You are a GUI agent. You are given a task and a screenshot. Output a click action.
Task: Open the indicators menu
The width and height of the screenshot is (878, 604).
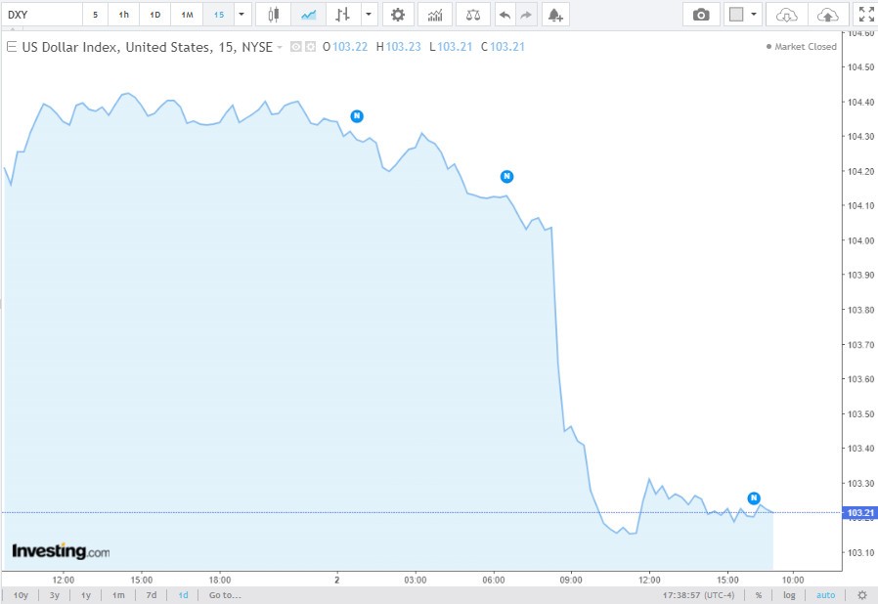pyautogui.click(x=435, y=15)
